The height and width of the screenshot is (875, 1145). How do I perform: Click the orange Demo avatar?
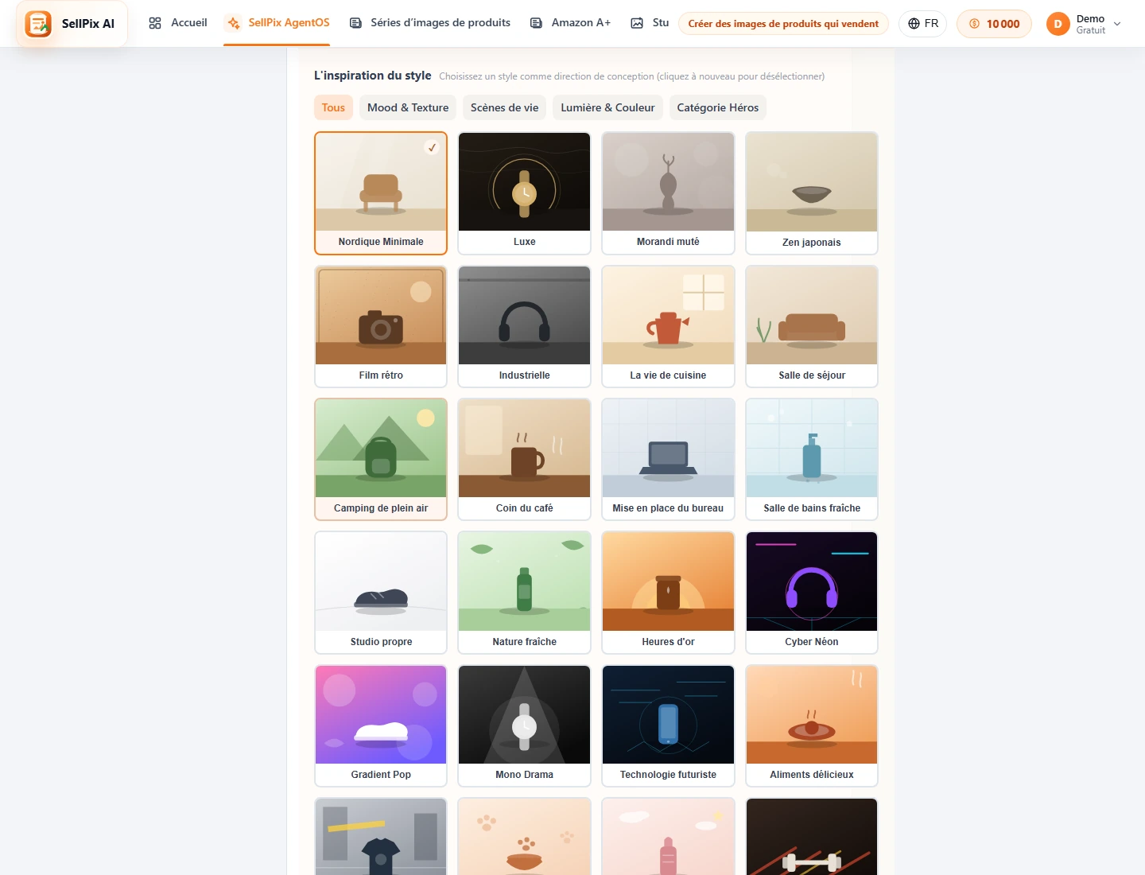[1058, 24]
